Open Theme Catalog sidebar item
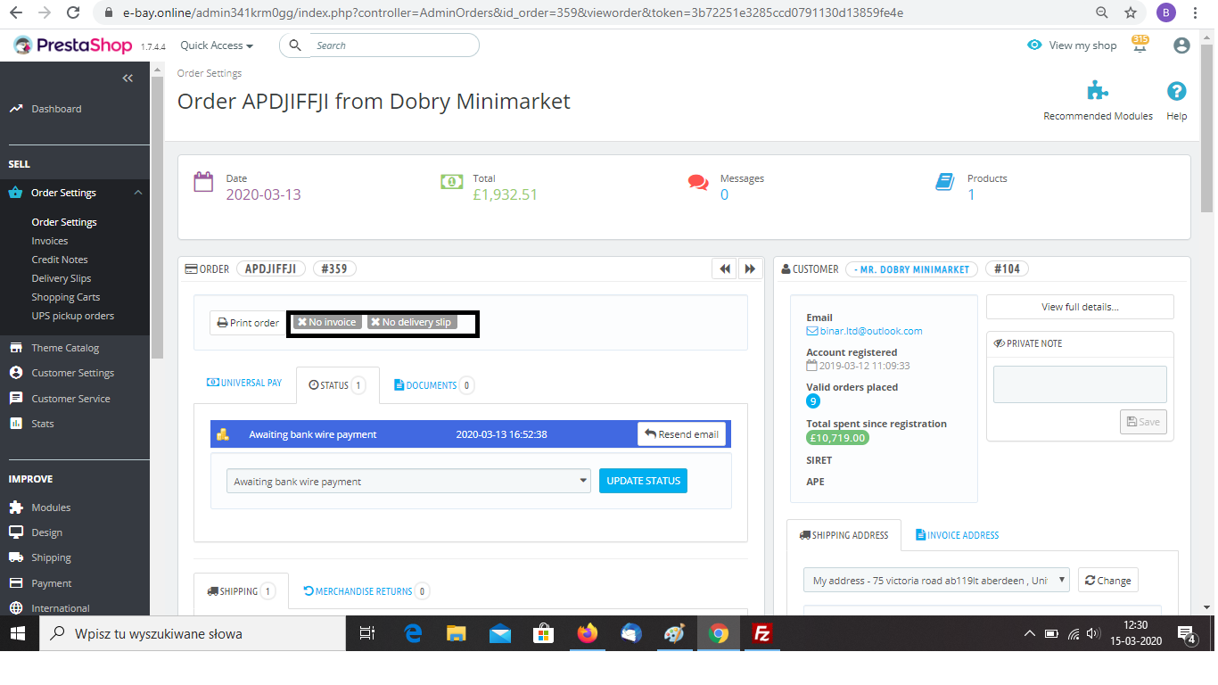Viewport: 1218px width, 685px height. (x=65, y=348)
